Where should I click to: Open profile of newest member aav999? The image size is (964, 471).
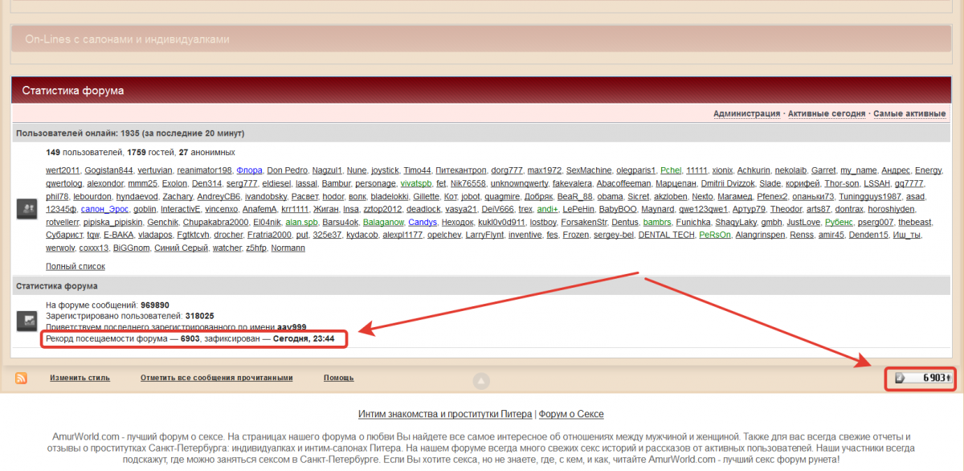[x=292, y=328]
